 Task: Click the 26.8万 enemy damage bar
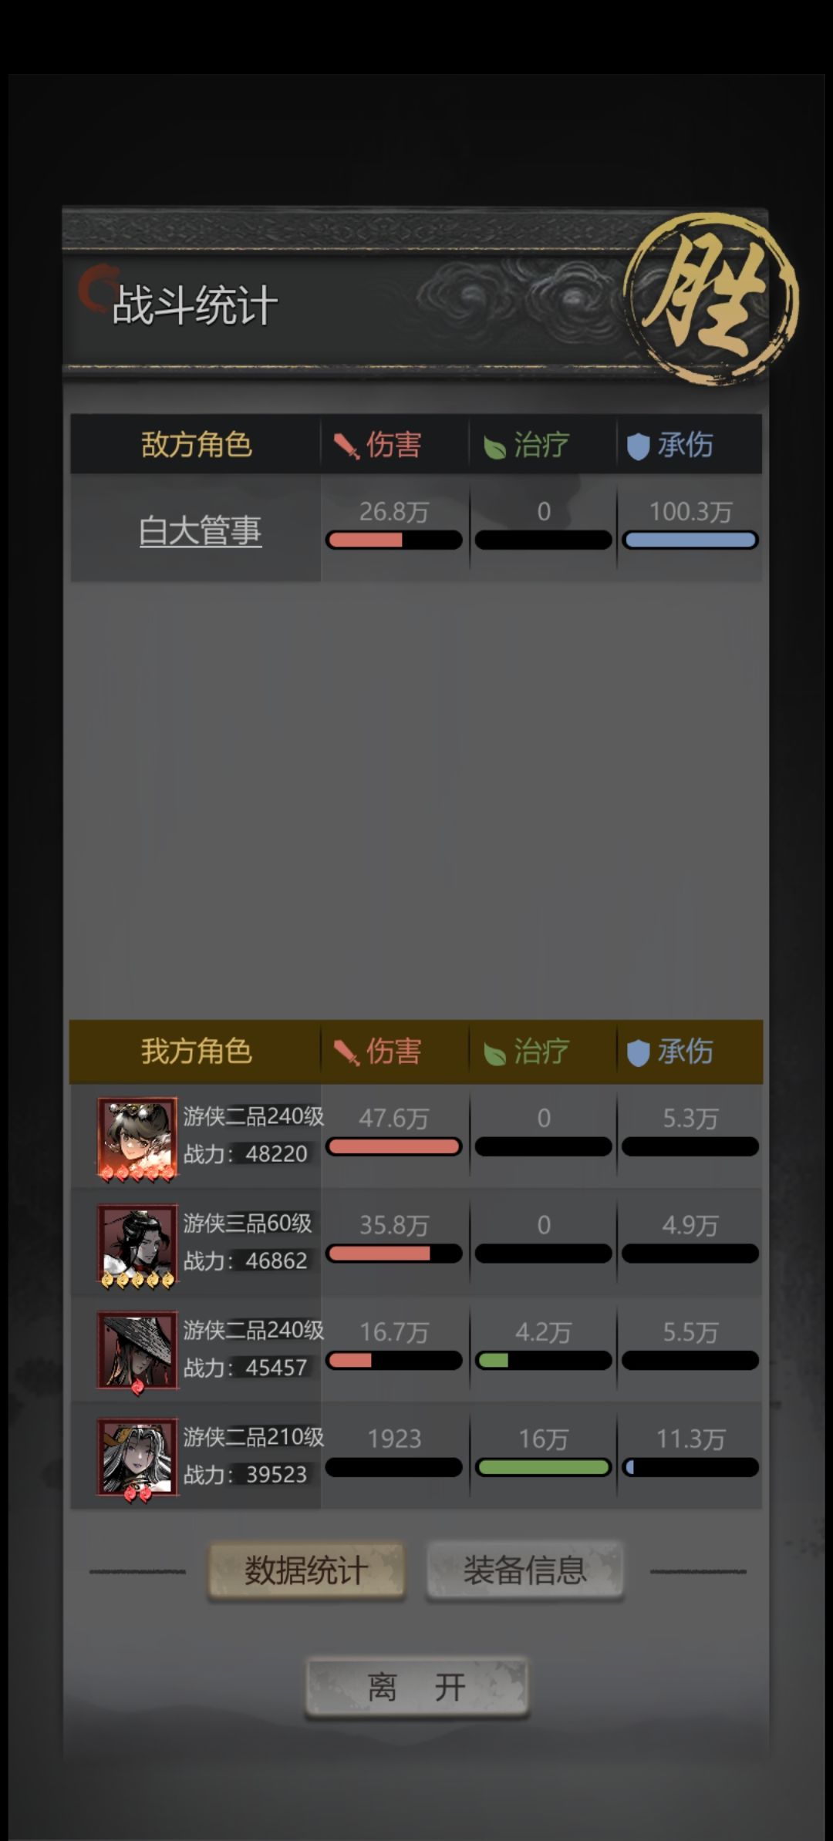coord(394,540)
